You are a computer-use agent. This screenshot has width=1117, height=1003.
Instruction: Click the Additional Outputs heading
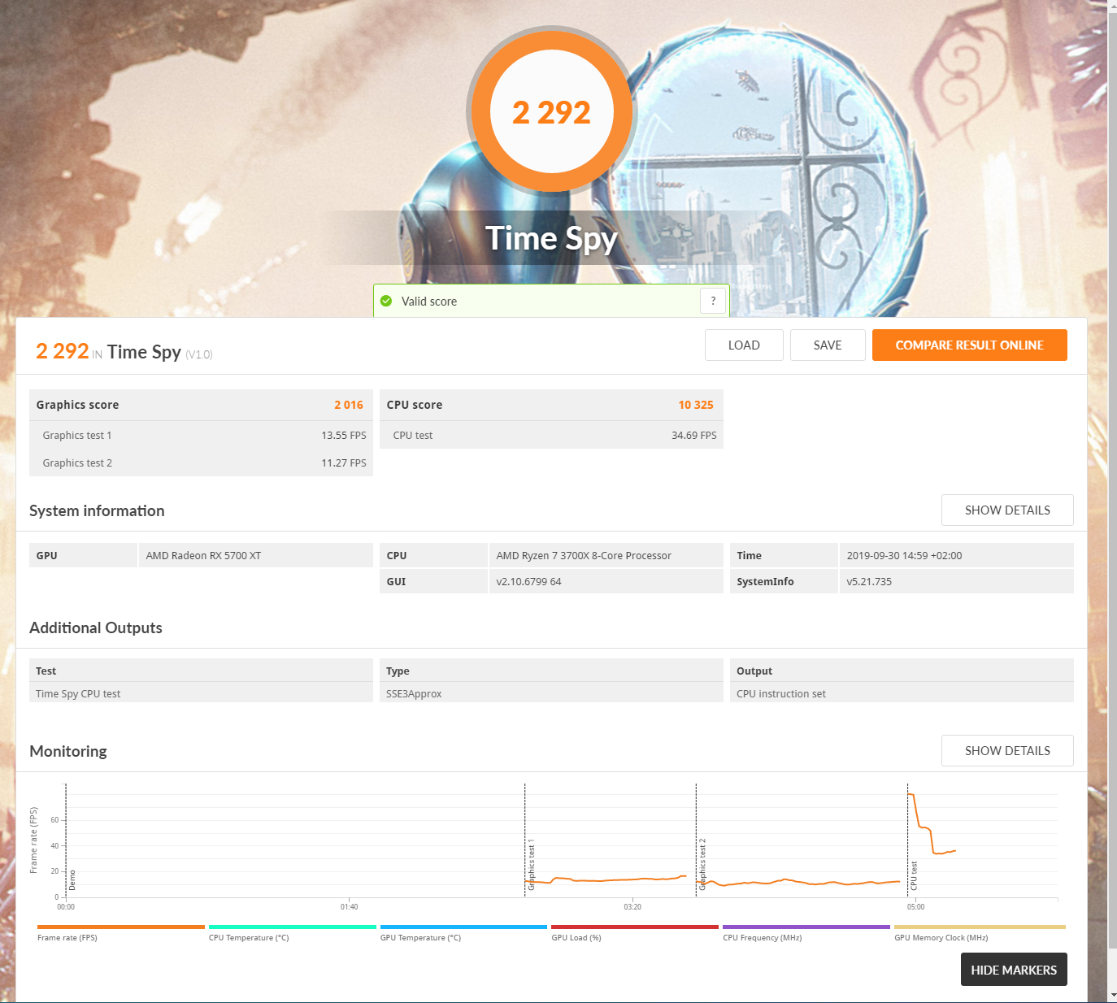96,627
